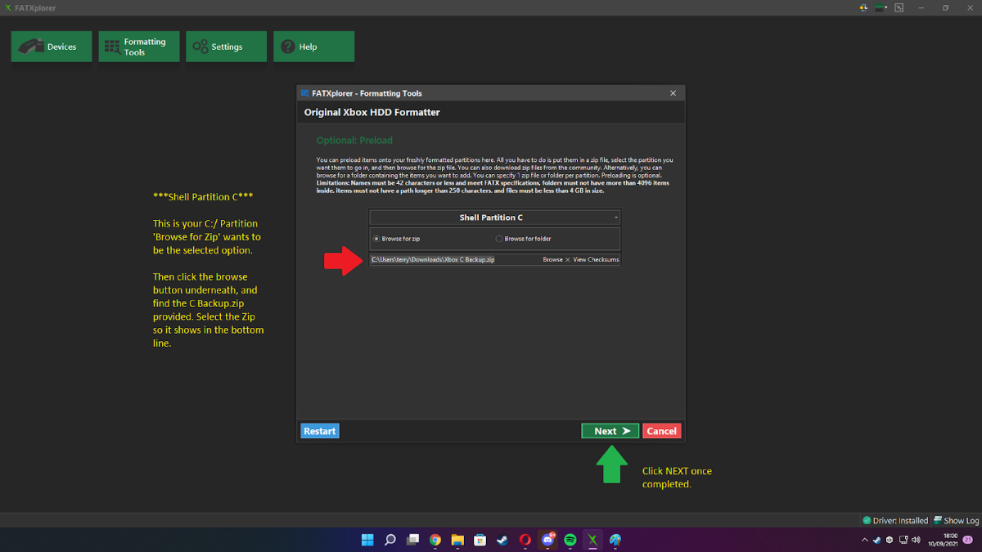
Task: Click the Settings gears icon
Action: coord(200,47)
